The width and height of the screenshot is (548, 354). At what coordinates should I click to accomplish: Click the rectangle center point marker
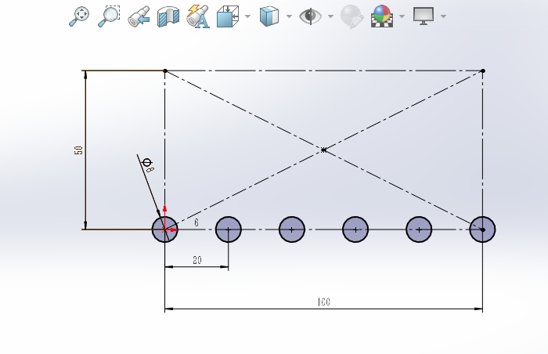[x=323, y=150]
